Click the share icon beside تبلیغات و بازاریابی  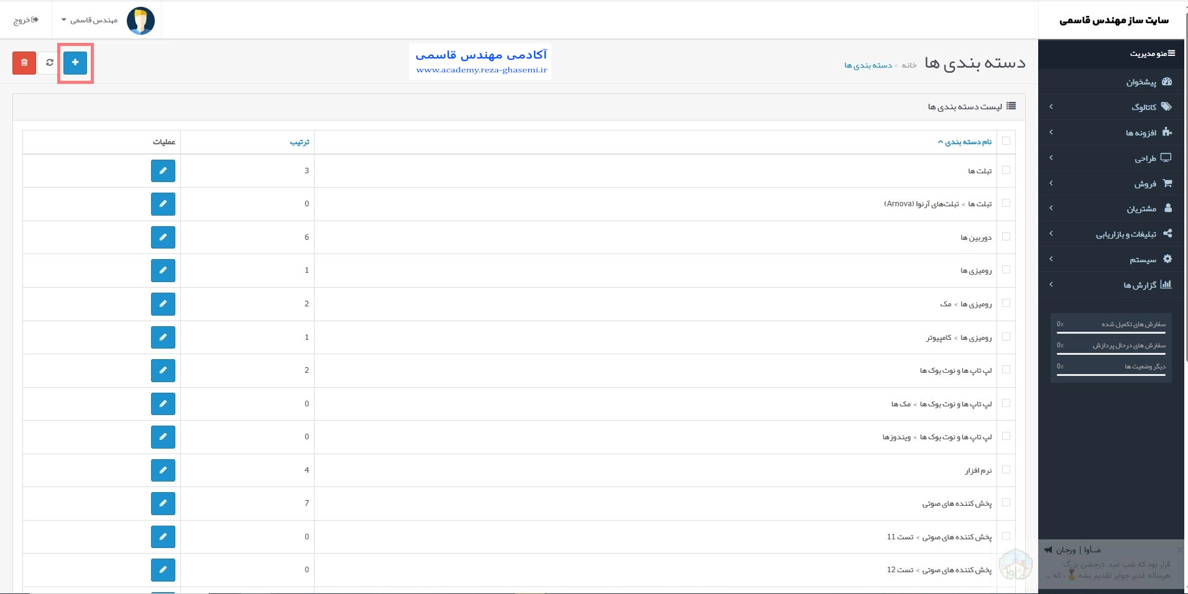(1167, 234)
